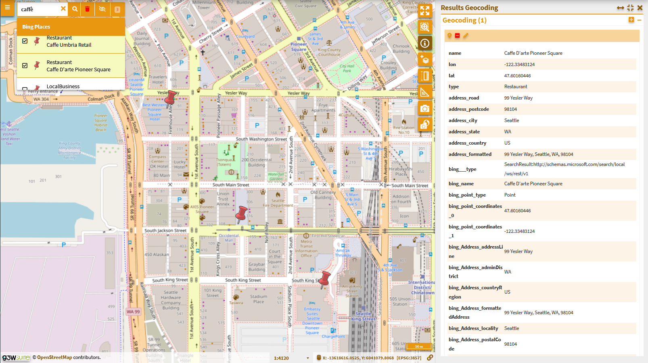
Task: Activate the measure length ruler tool
Action: click(x=425, y=76)
